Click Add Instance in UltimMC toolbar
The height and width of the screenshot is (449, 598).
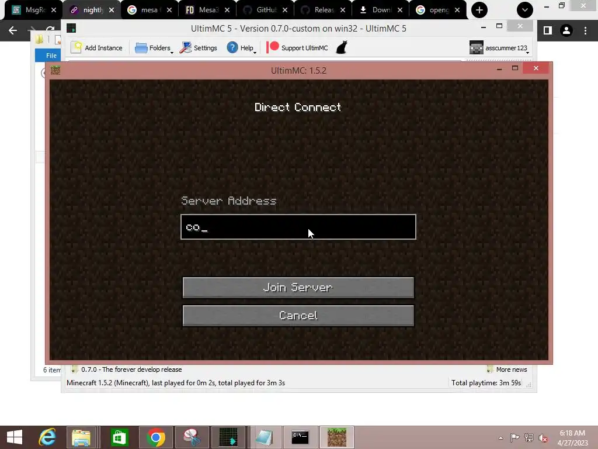(97, 48)
